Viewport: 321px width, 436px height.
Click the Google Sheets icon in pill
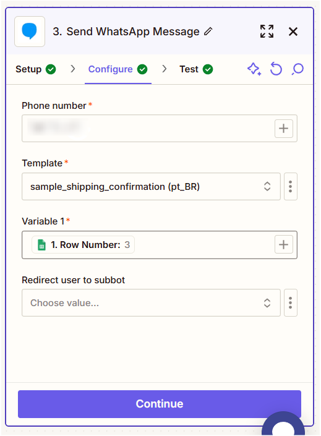tap(41, 245)
